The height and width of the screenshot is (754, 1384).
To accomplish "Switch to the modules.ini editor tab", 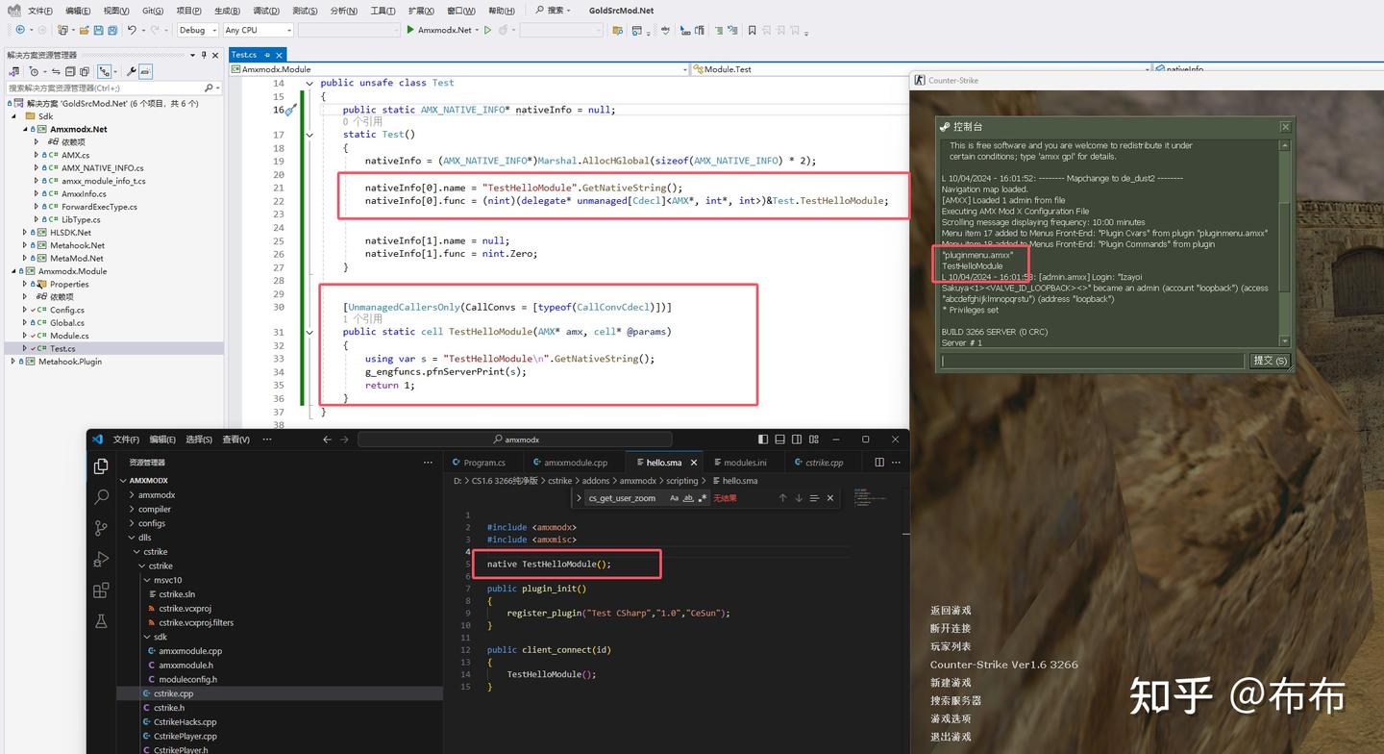I will coord(745,463).
